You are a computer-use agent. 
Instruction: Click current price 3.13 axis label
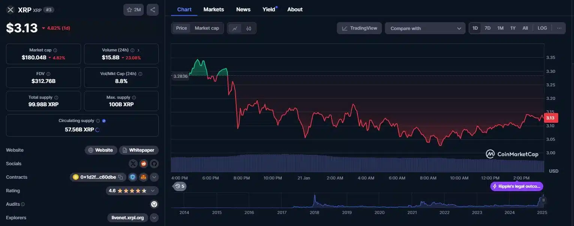click(551, 118)
